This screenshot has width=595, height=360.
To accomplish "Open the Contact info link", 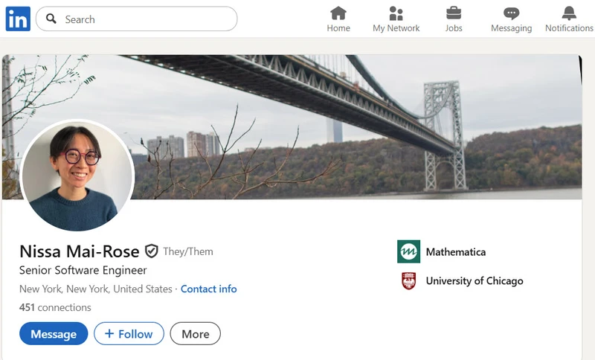I will [208, 289].
